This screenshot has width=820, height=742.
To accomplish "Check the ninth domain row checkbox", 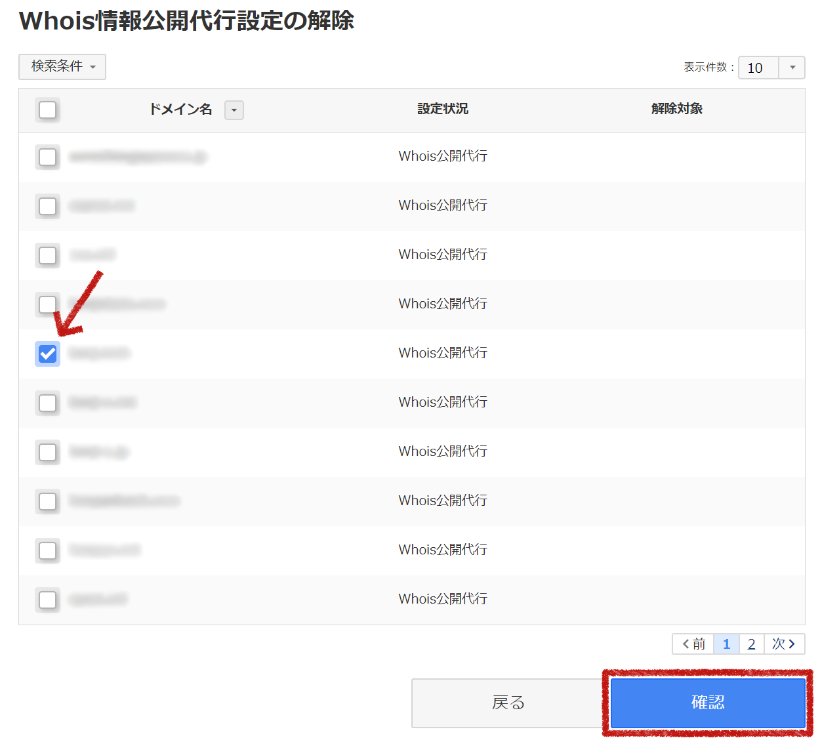I will point(48,551).
